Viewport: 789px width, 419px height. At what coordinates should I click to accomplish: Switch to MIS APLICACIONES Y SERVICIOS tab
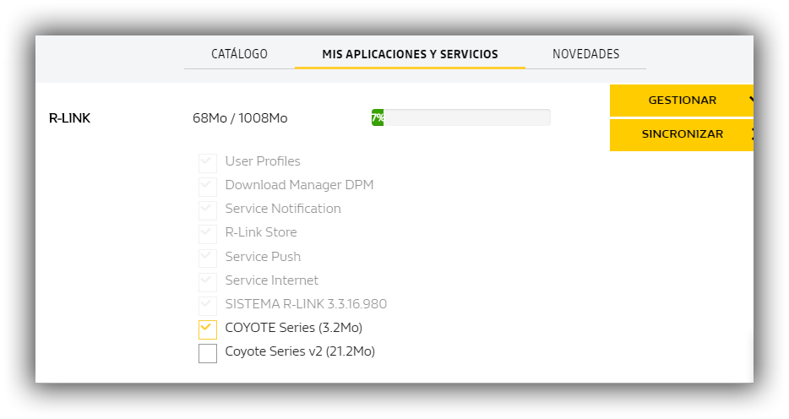tap(410, 54)
